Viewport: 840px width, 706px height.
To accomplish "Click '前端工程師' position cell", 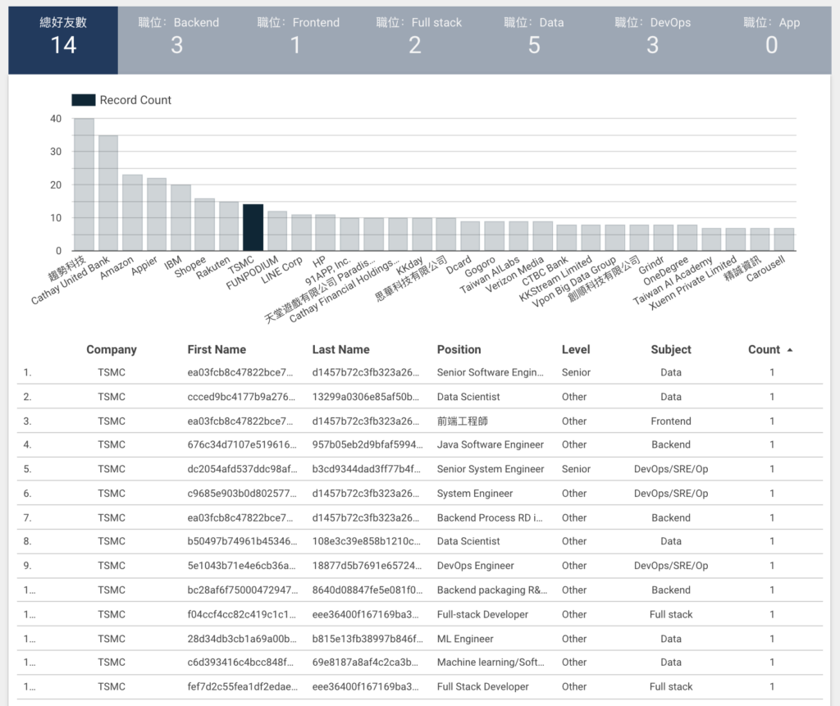I will click(x=463, y=421).
